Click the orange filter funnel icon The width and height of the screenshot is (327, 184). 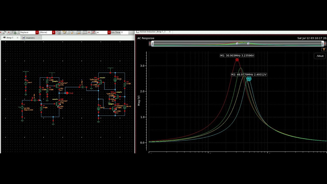tap(324, 50)
